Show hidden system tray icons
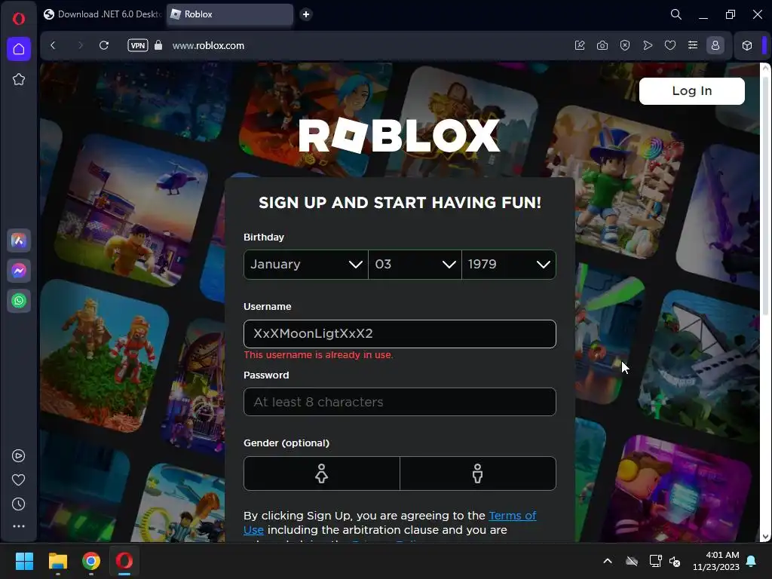 point(608,561)
